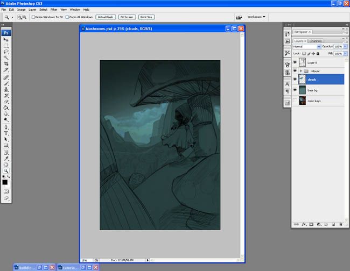Select the Healing Brush tool
This screenshot has width=350, height=271.
click(x=6, y=77)
